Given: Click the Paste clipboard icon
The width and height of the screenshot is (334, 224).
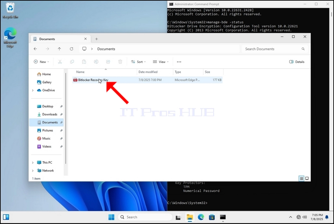Looking at the screenshot, I should [84, 62].
